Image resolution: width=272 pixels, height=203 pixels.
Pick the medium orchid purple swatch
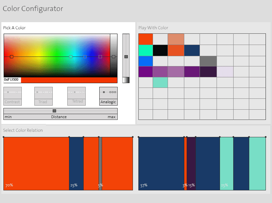click(160, 72)
